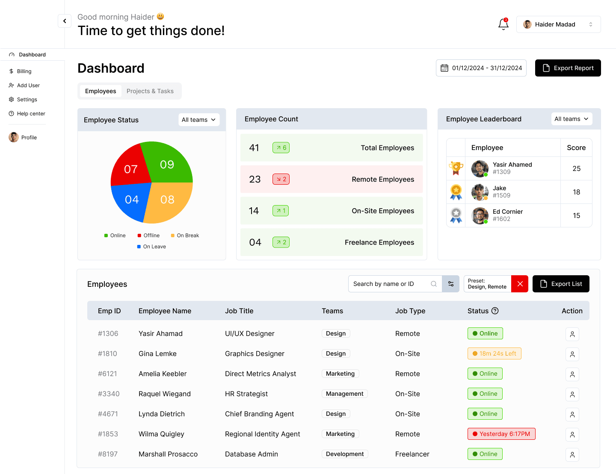Open the notifications bell
The image size is (616, 474).
point(503,24)
